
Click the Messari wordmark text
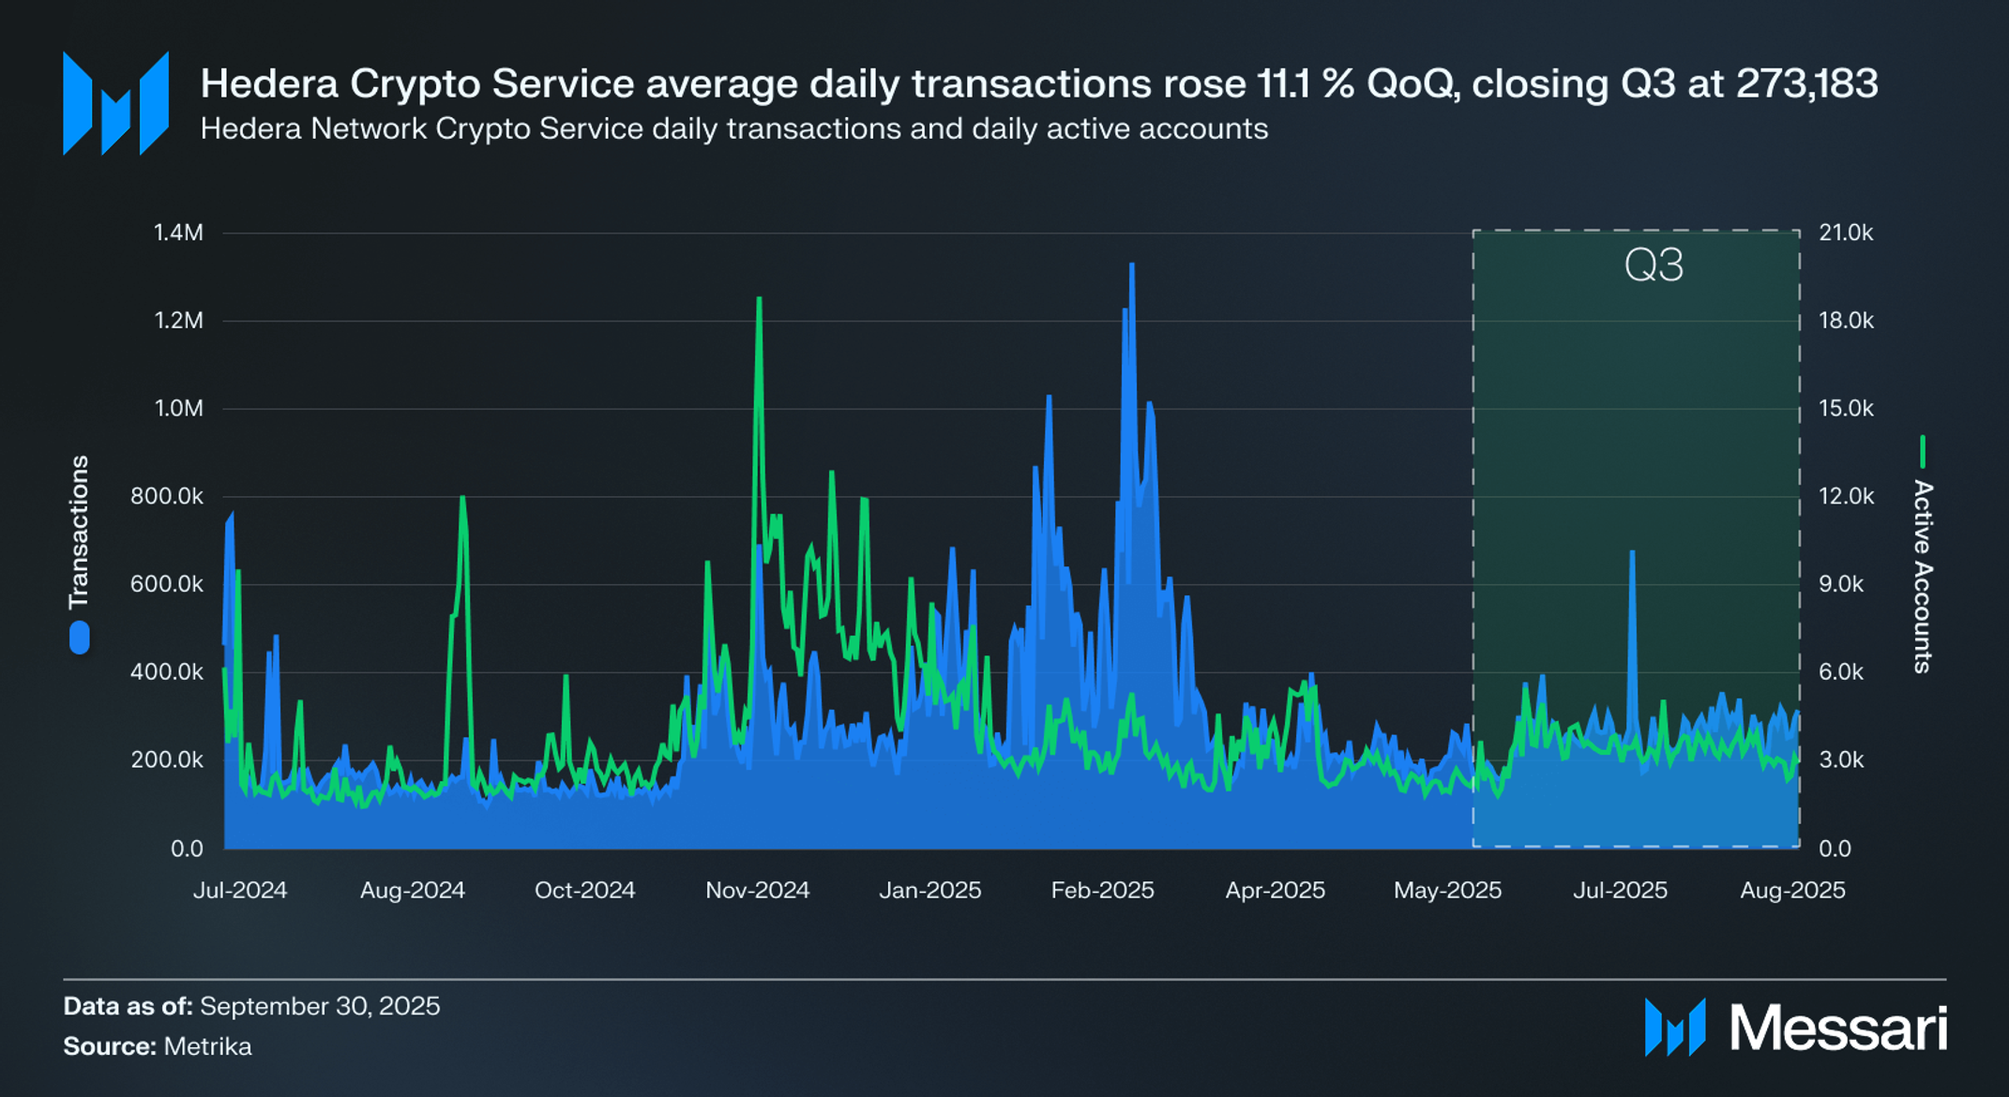[1838, 1029]
